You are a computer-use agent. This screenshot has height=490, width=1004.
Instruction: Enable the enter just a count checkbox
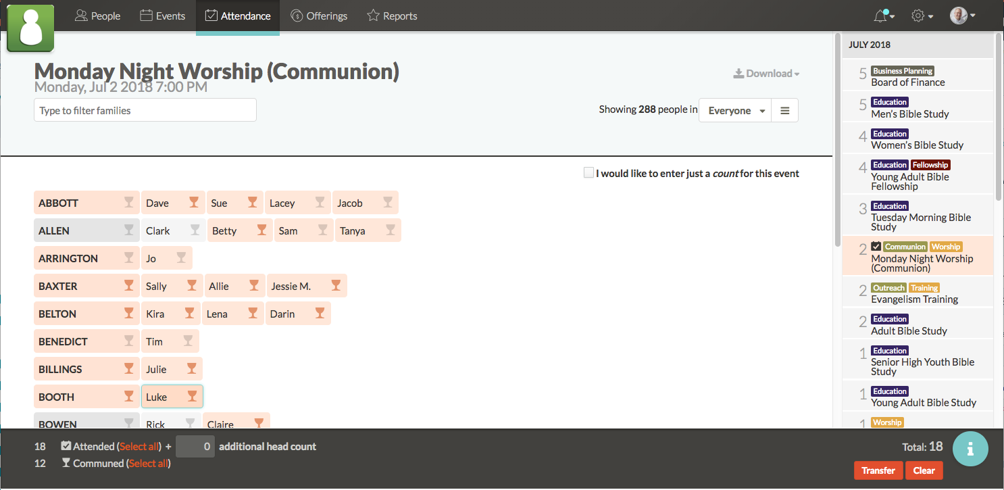588,172
